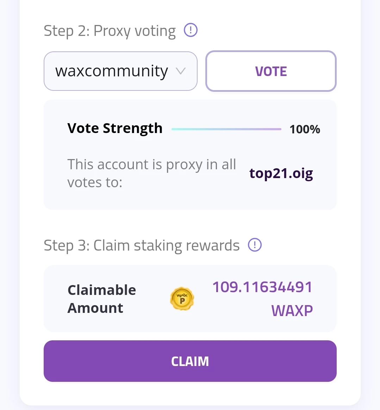Click the top21.oig proxy name

(x=281, y=174)
